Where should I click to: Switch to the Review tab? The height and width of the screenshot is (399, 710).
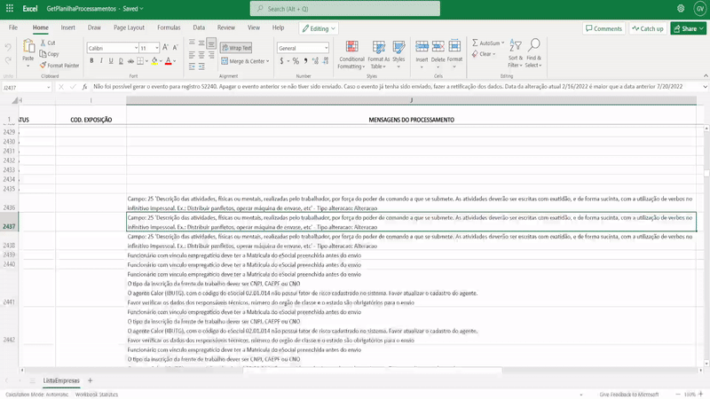coord(226,27)
